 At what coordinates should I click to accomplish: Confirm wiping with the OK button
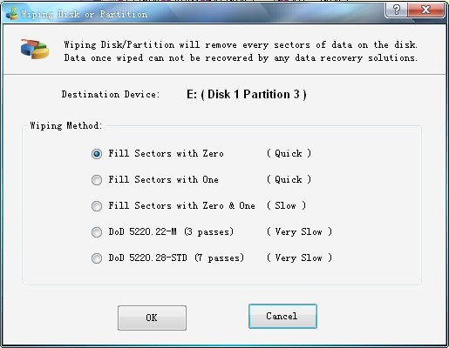pos(152,318)
